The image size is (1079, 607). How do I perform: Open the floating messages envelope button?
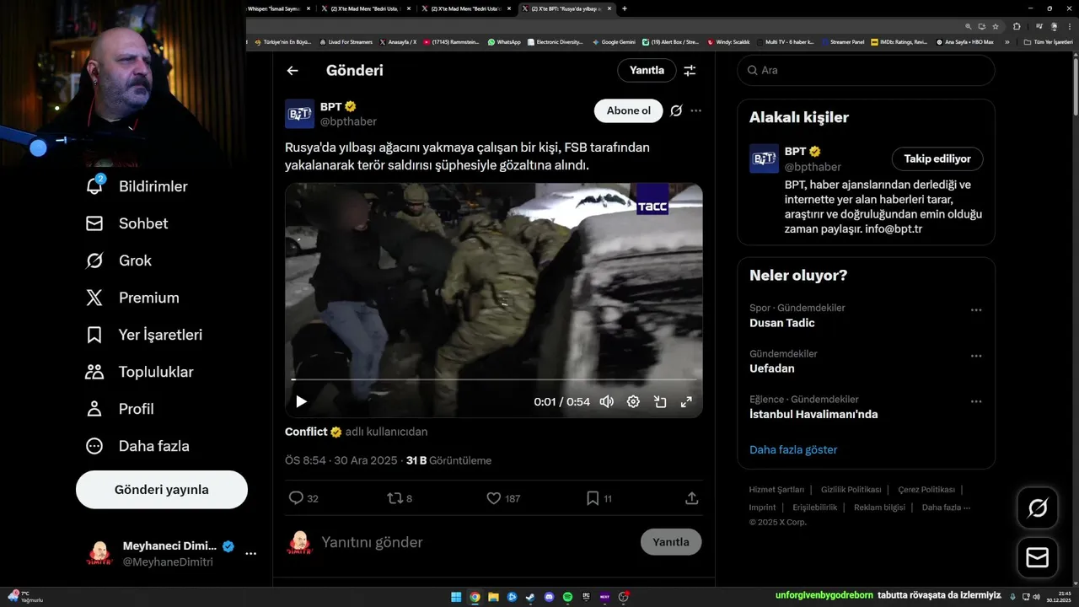[1037, 558]
